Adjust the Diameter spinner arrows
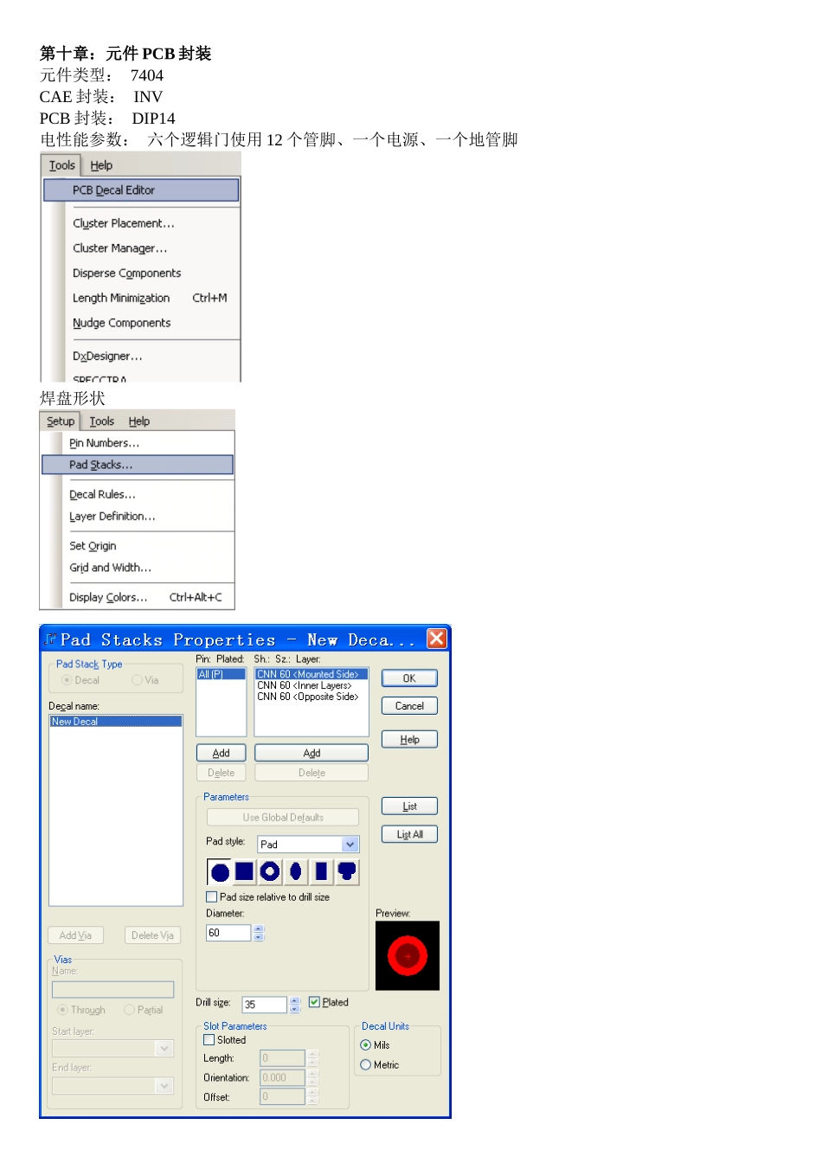Image resolution: width=822 pixels, height=1163 pixels. pos(258,933)
